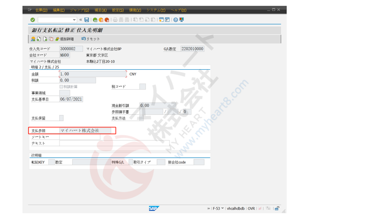Click the 現金割引額 field

tap(158, 105)
